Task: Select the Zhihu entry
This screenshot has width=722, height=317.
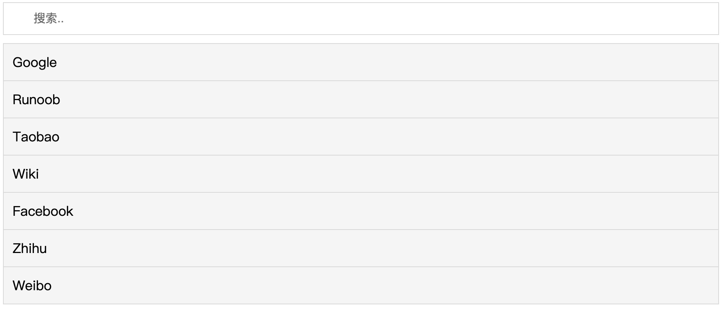Action: click(361, 248)
